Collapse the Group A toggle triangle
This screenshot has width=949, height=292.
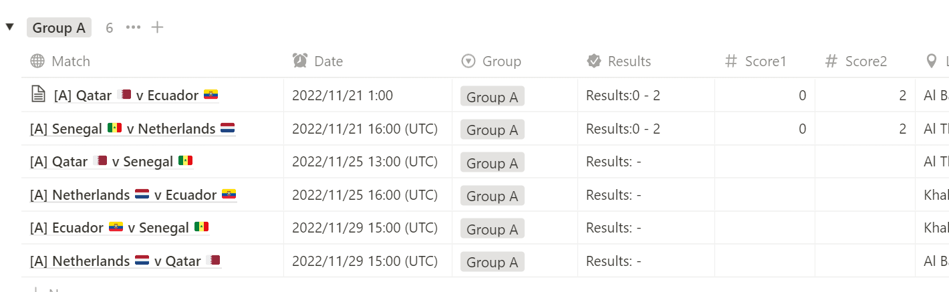pyautogui.click(x=9, y=27)
